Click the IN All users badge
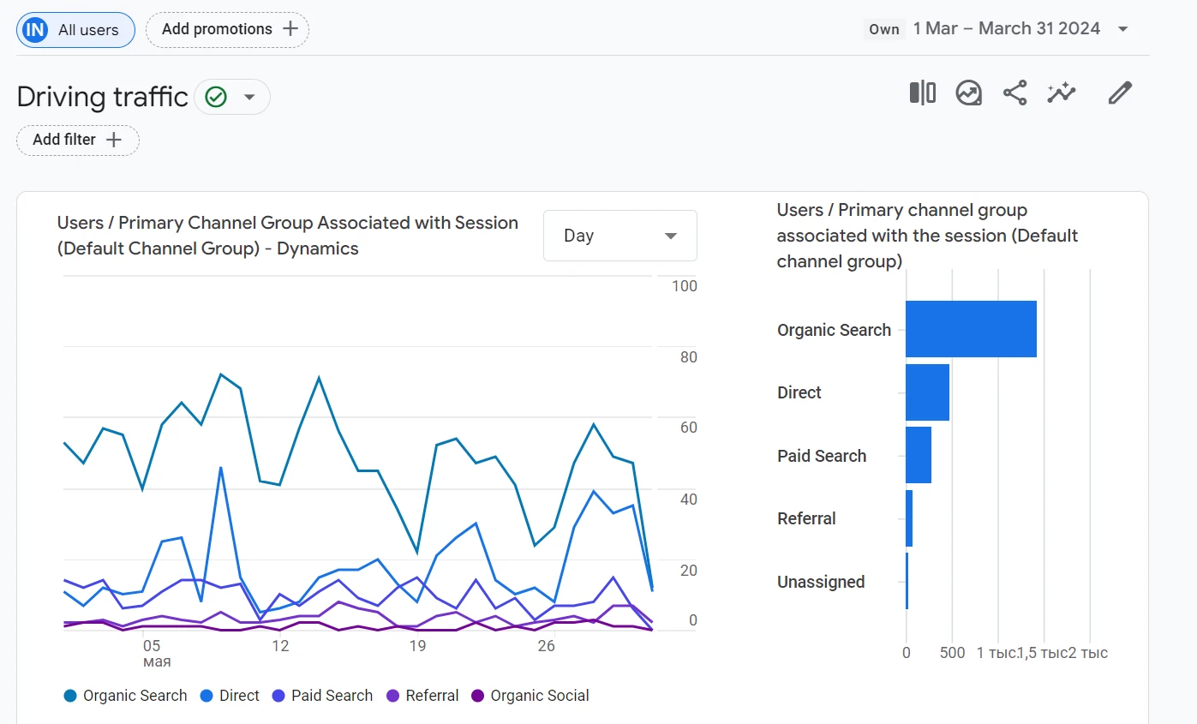1197x724 pixels. point(75,30)
